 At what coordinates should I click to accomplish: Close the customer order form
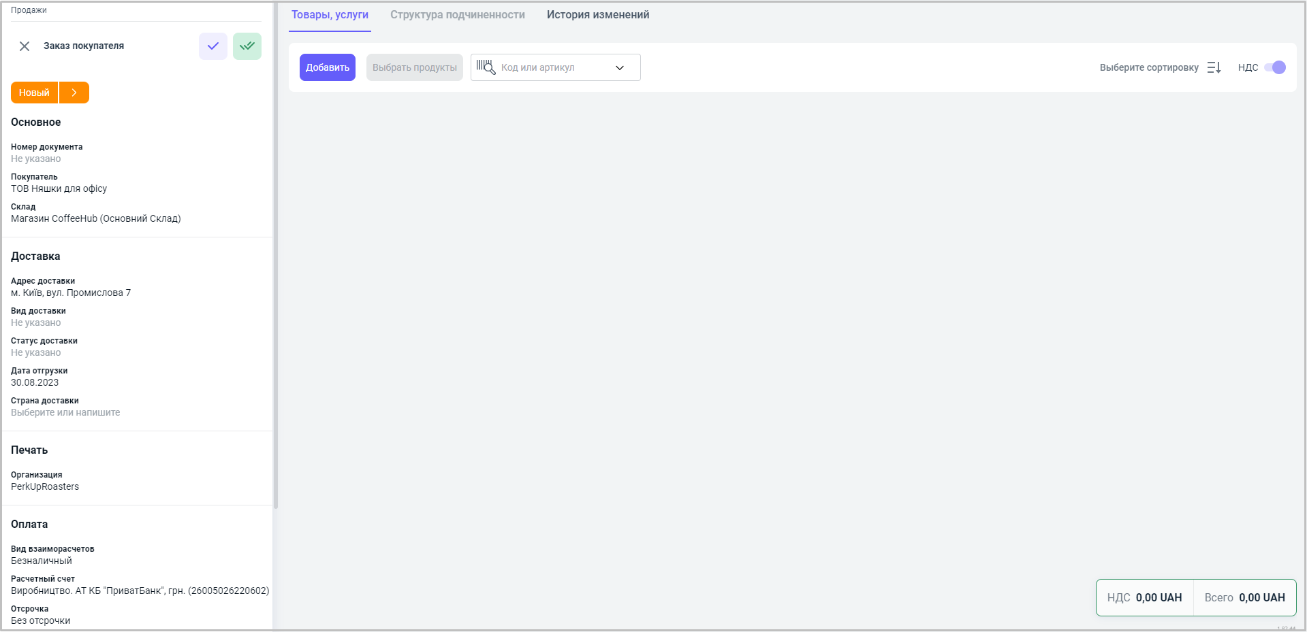click(x=25, y=46)
